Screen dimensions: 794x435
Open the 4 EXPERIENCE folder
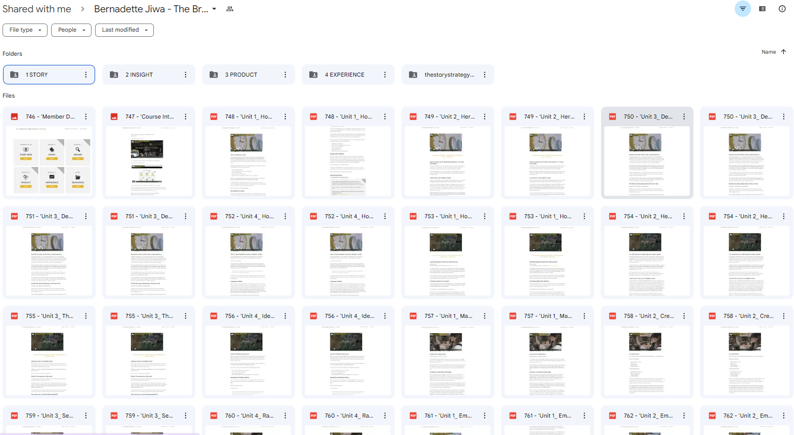[x=348, y=75]
